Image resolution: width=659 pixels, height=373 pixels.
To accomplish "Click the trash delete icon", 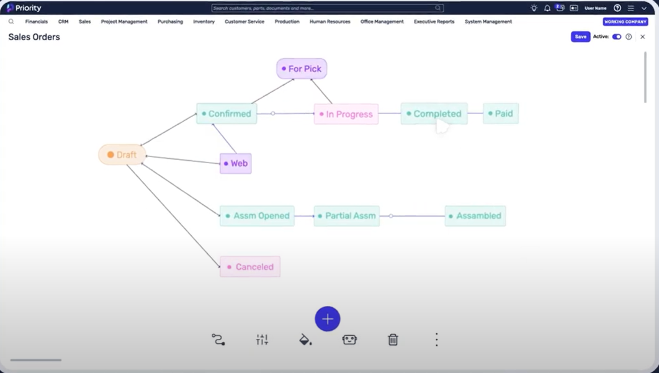I will pyautogui.click(x=393, y=339).
